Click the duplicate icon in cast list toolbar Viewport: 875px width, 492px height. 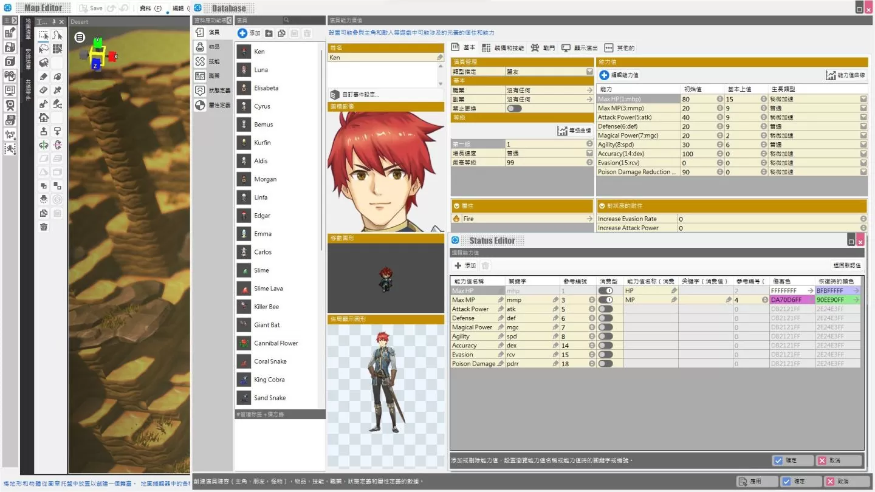[282, 33]
